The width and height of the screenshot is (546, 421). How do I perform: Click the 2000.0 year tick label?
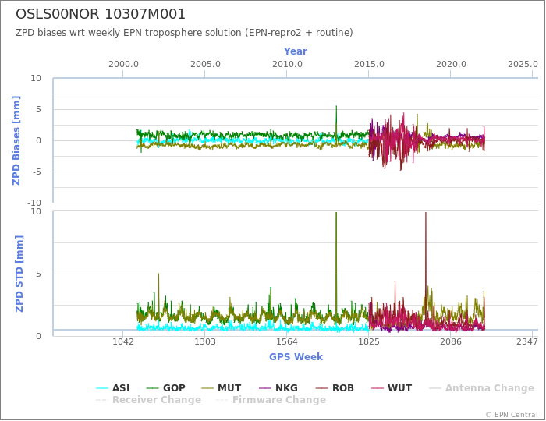[x=123, y=65]
